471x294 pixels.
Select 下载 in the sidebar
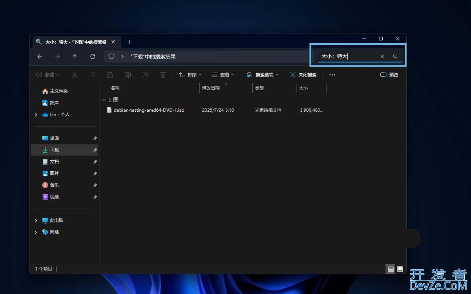point(64,150)
